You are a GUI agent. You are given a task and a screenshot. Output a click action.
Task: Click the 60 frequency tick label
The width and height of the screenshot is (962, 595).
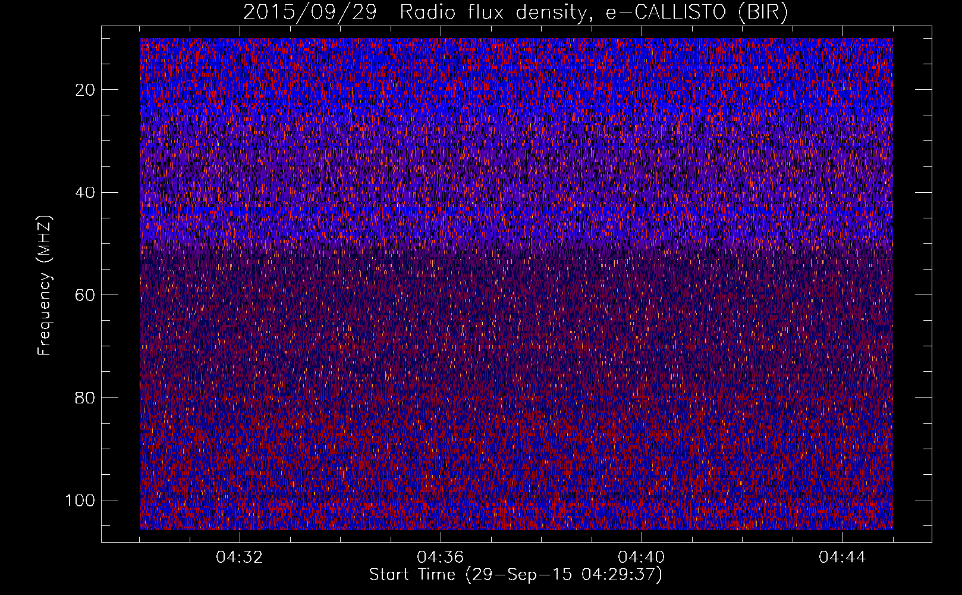click(x=86, y=295)
